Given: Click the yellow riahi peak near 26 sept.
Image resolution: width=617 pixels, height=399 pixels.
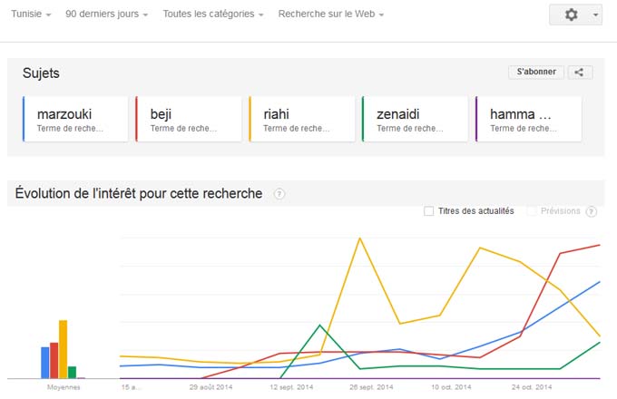Looking at the screenshot, I should click(x=360, y=239).
